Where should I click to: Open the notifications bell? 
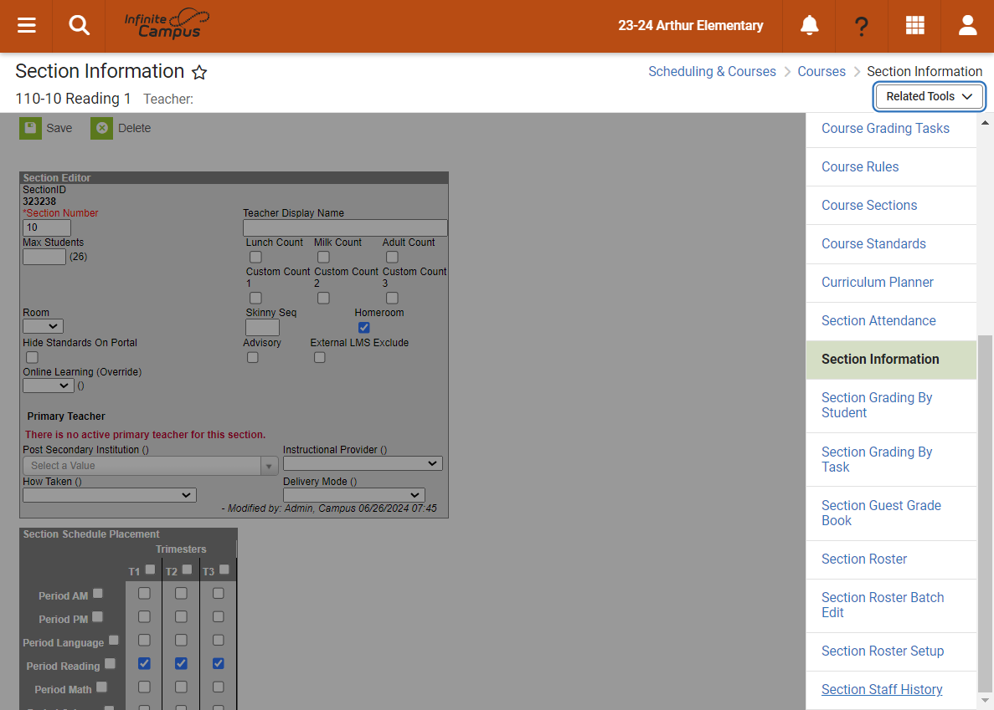coord(809,25)
